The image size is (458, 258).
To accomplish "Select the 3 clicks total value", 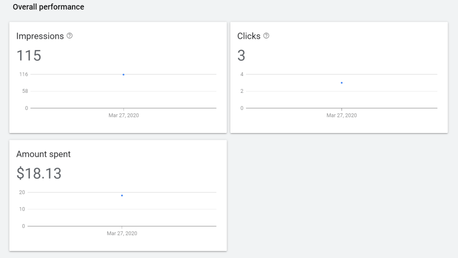I will point(242,55).
